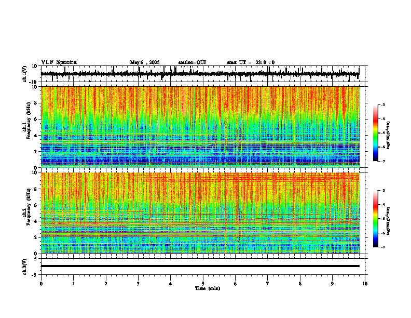
Task: Click inside the ch.1 spectrogram plot
Action: pos(200,127)
